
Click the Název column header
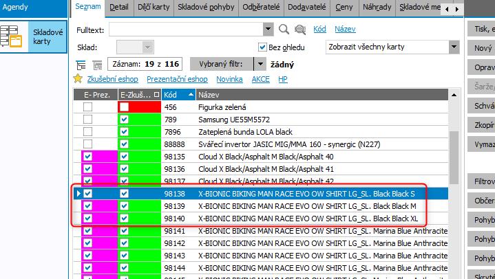click(x=322, y=95)
